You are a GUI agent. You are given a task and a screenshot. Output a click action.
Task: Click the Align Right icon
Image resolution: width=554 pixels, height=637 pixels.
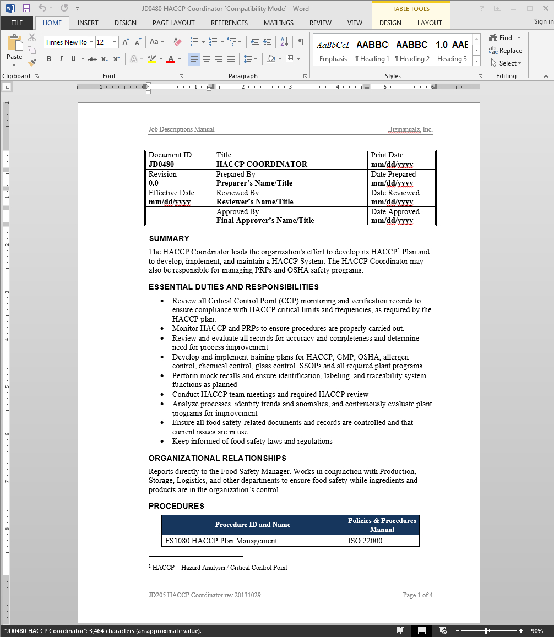[219, 59]
